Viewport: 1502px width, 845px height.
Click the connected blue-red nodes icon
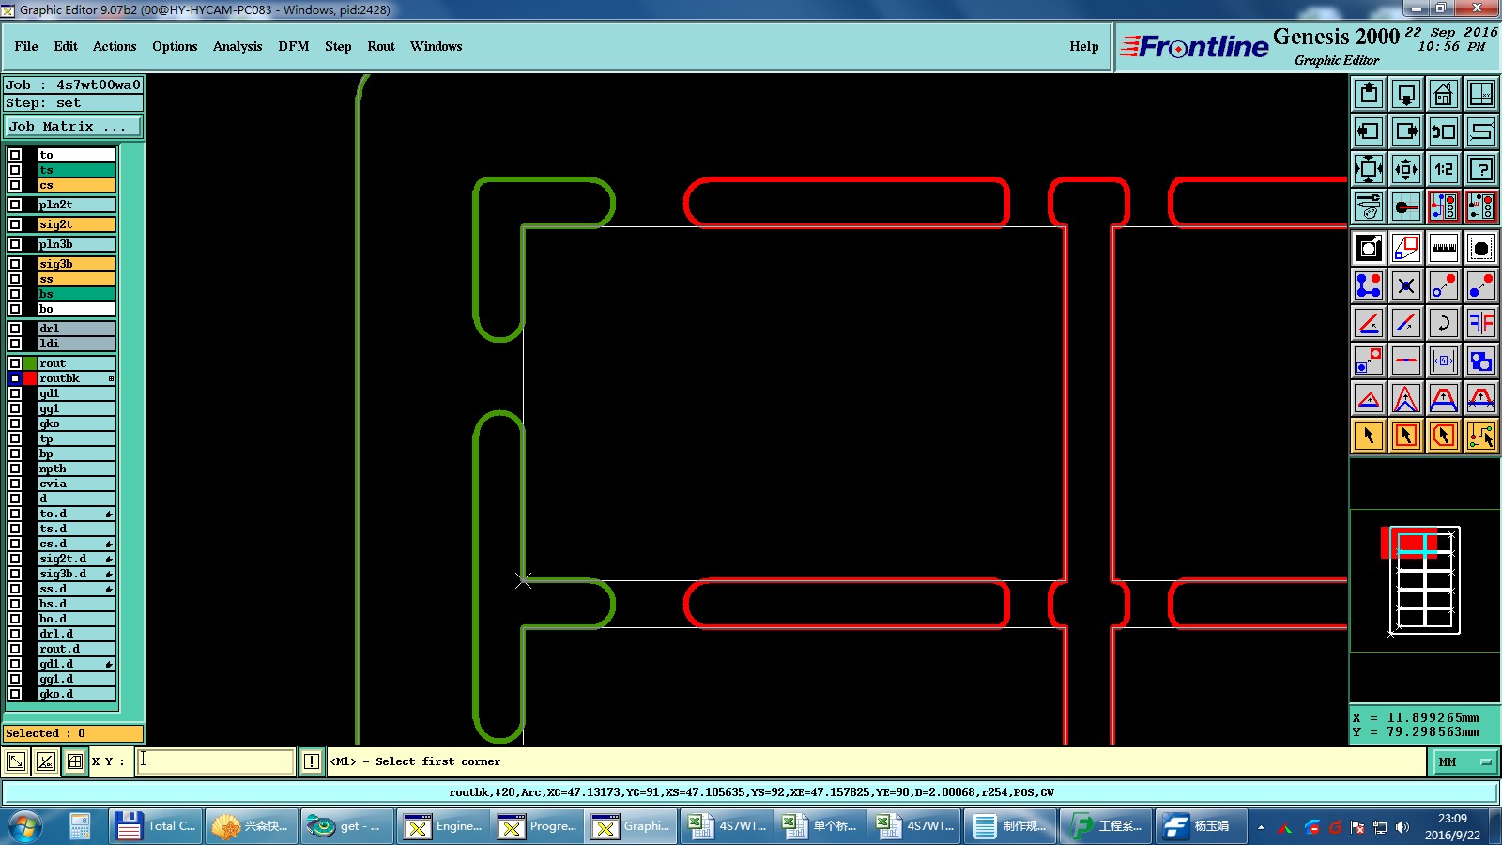(1369, 285)
